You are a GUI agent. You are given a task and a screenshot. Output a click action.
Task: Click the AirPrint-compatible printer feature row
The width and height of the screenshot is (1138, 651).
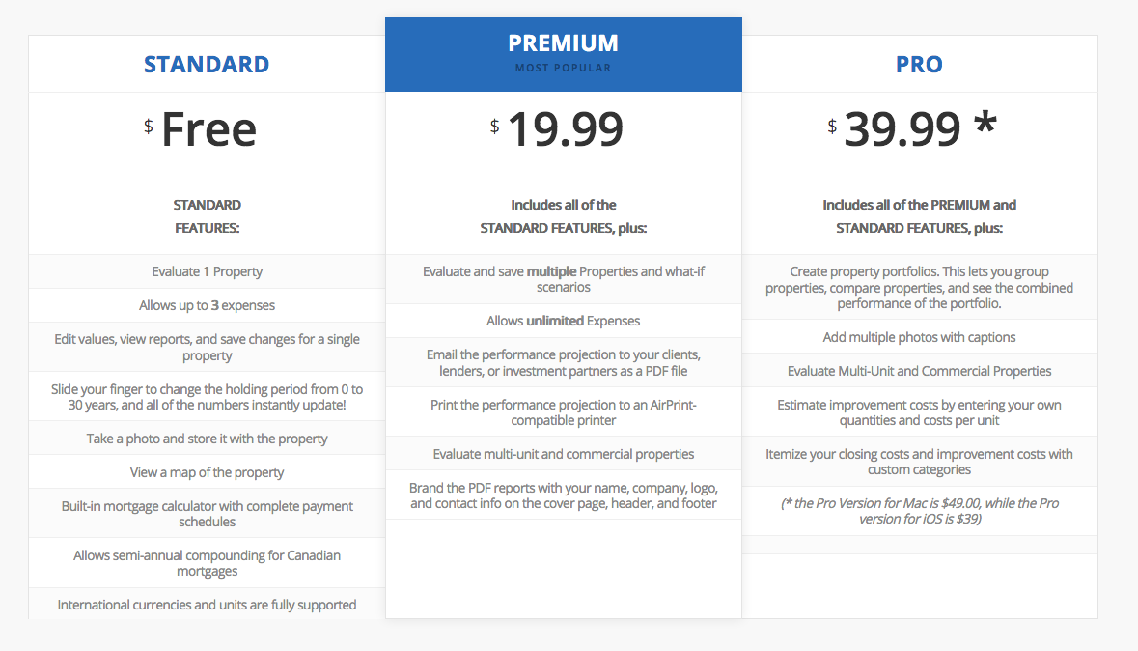(x=563, y=412)
